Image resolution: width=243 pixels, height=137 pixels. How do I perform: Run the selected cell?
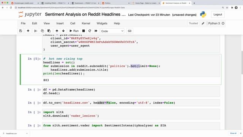pos(74,31)
